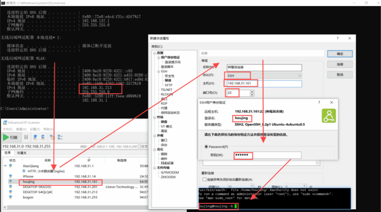
Task: Click the collapse-all list toolbar icon
Action: [x=60, y=137]
